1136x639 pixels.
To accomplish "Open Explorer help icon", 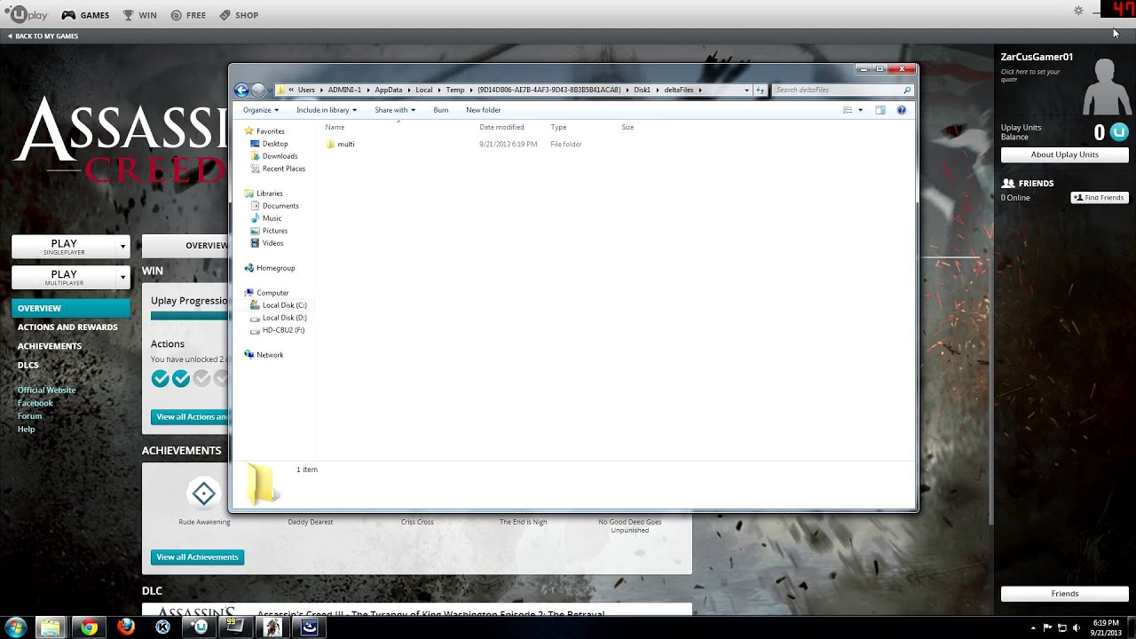I will pos(902,110).
